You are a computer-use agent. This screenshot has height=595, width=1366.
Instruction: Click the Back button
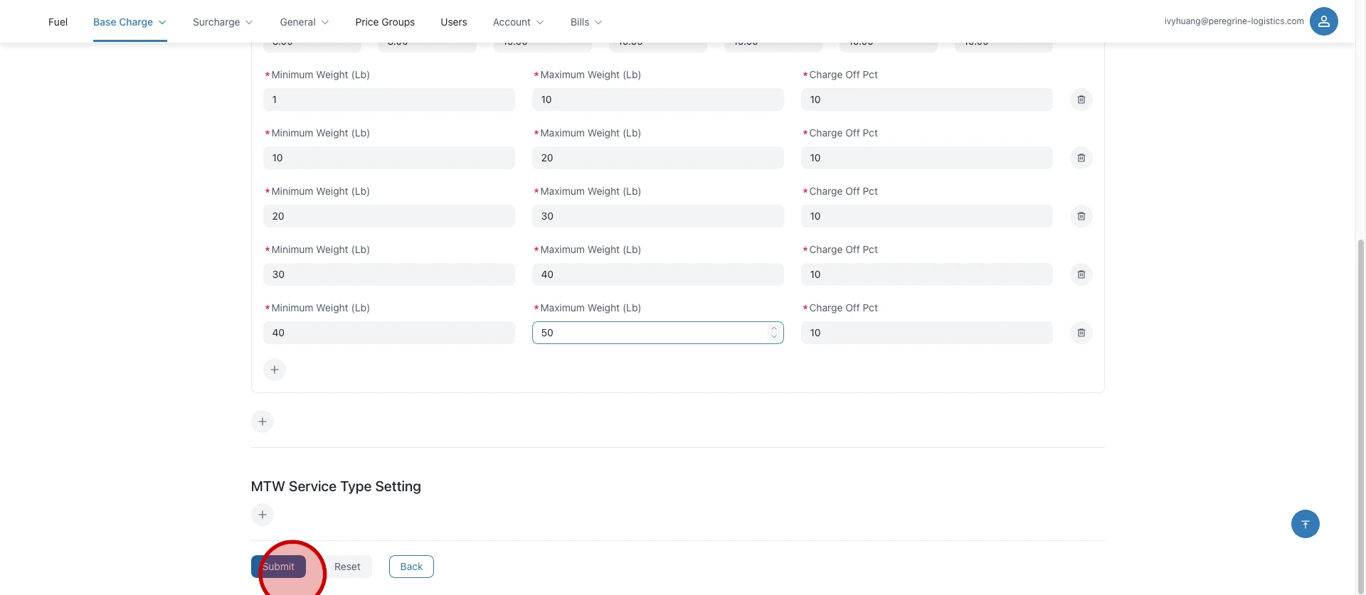coord(411,567)
